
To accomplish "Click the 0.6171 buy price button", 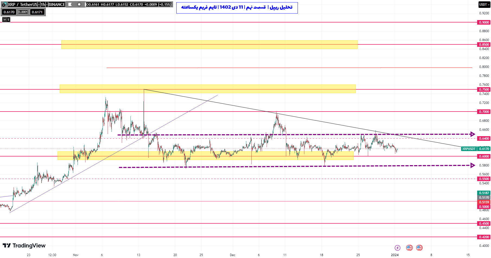I will pos(37,12).
